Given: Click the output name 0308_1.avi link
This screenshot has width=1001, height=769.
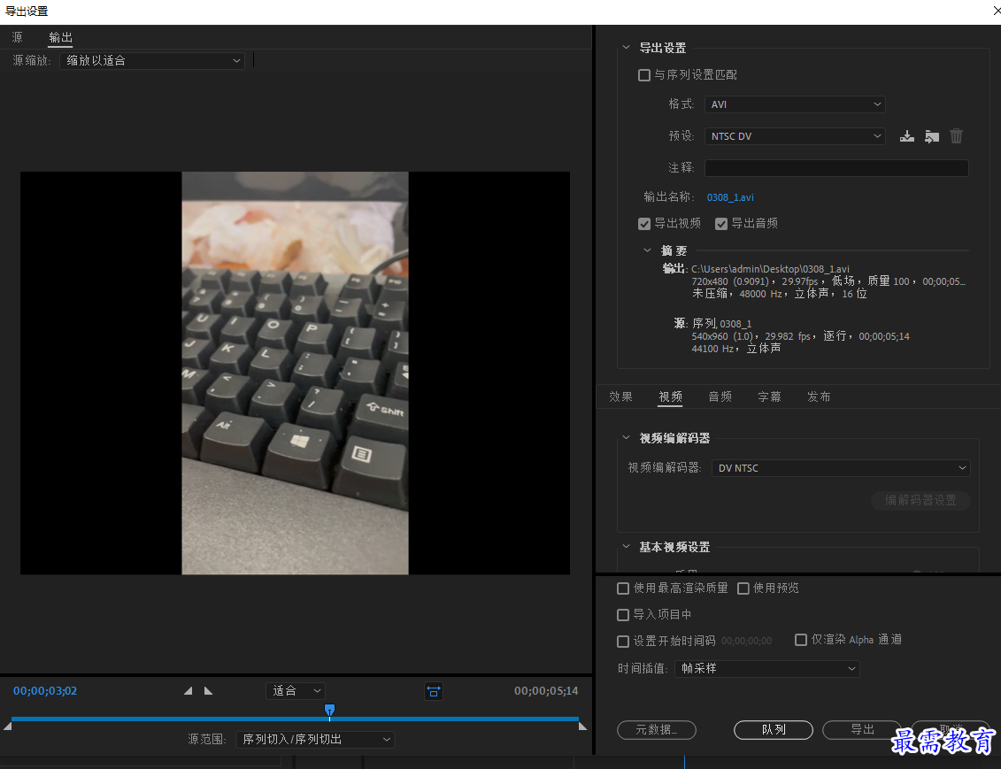Looking at the screenshot, I should point(729,197).
